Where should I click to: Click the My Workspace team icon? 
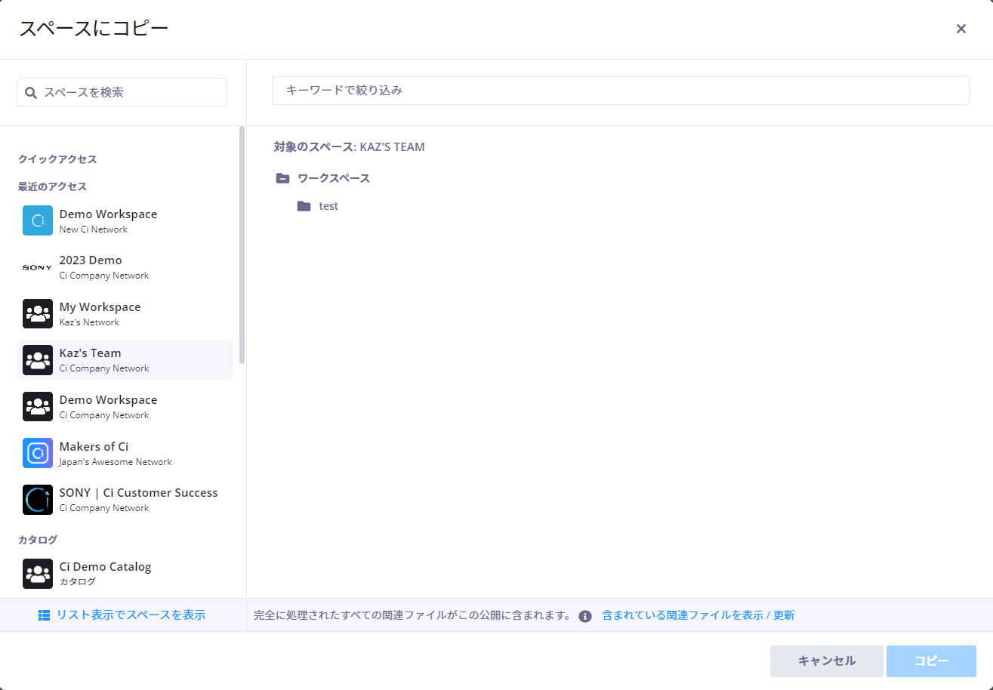(x=38, y=313)
